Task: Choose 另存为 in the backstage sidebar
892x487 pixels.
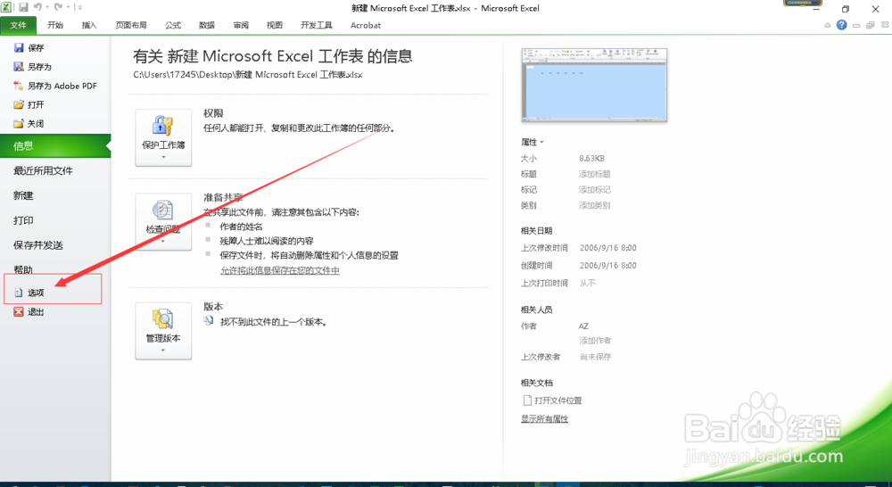Action: tap(32, 67)
